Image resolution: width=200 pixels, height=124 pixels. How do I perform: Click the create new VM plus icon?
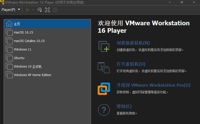pyautogui.click(x=104, y=46)
